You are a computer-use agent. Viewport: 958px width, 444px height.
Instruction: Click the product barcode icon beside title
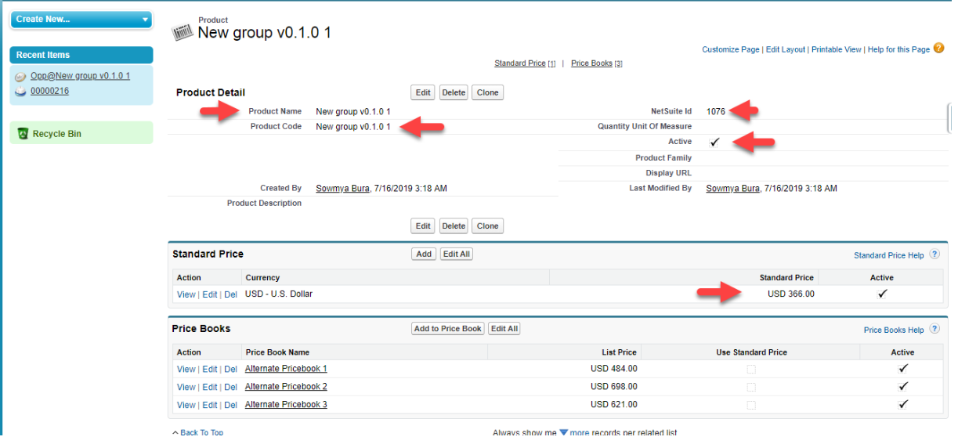(182, 32)
